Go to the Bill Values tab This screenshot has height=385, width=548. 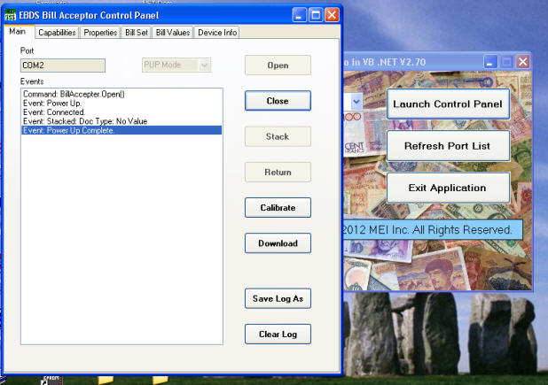click(x=172, y=33)
